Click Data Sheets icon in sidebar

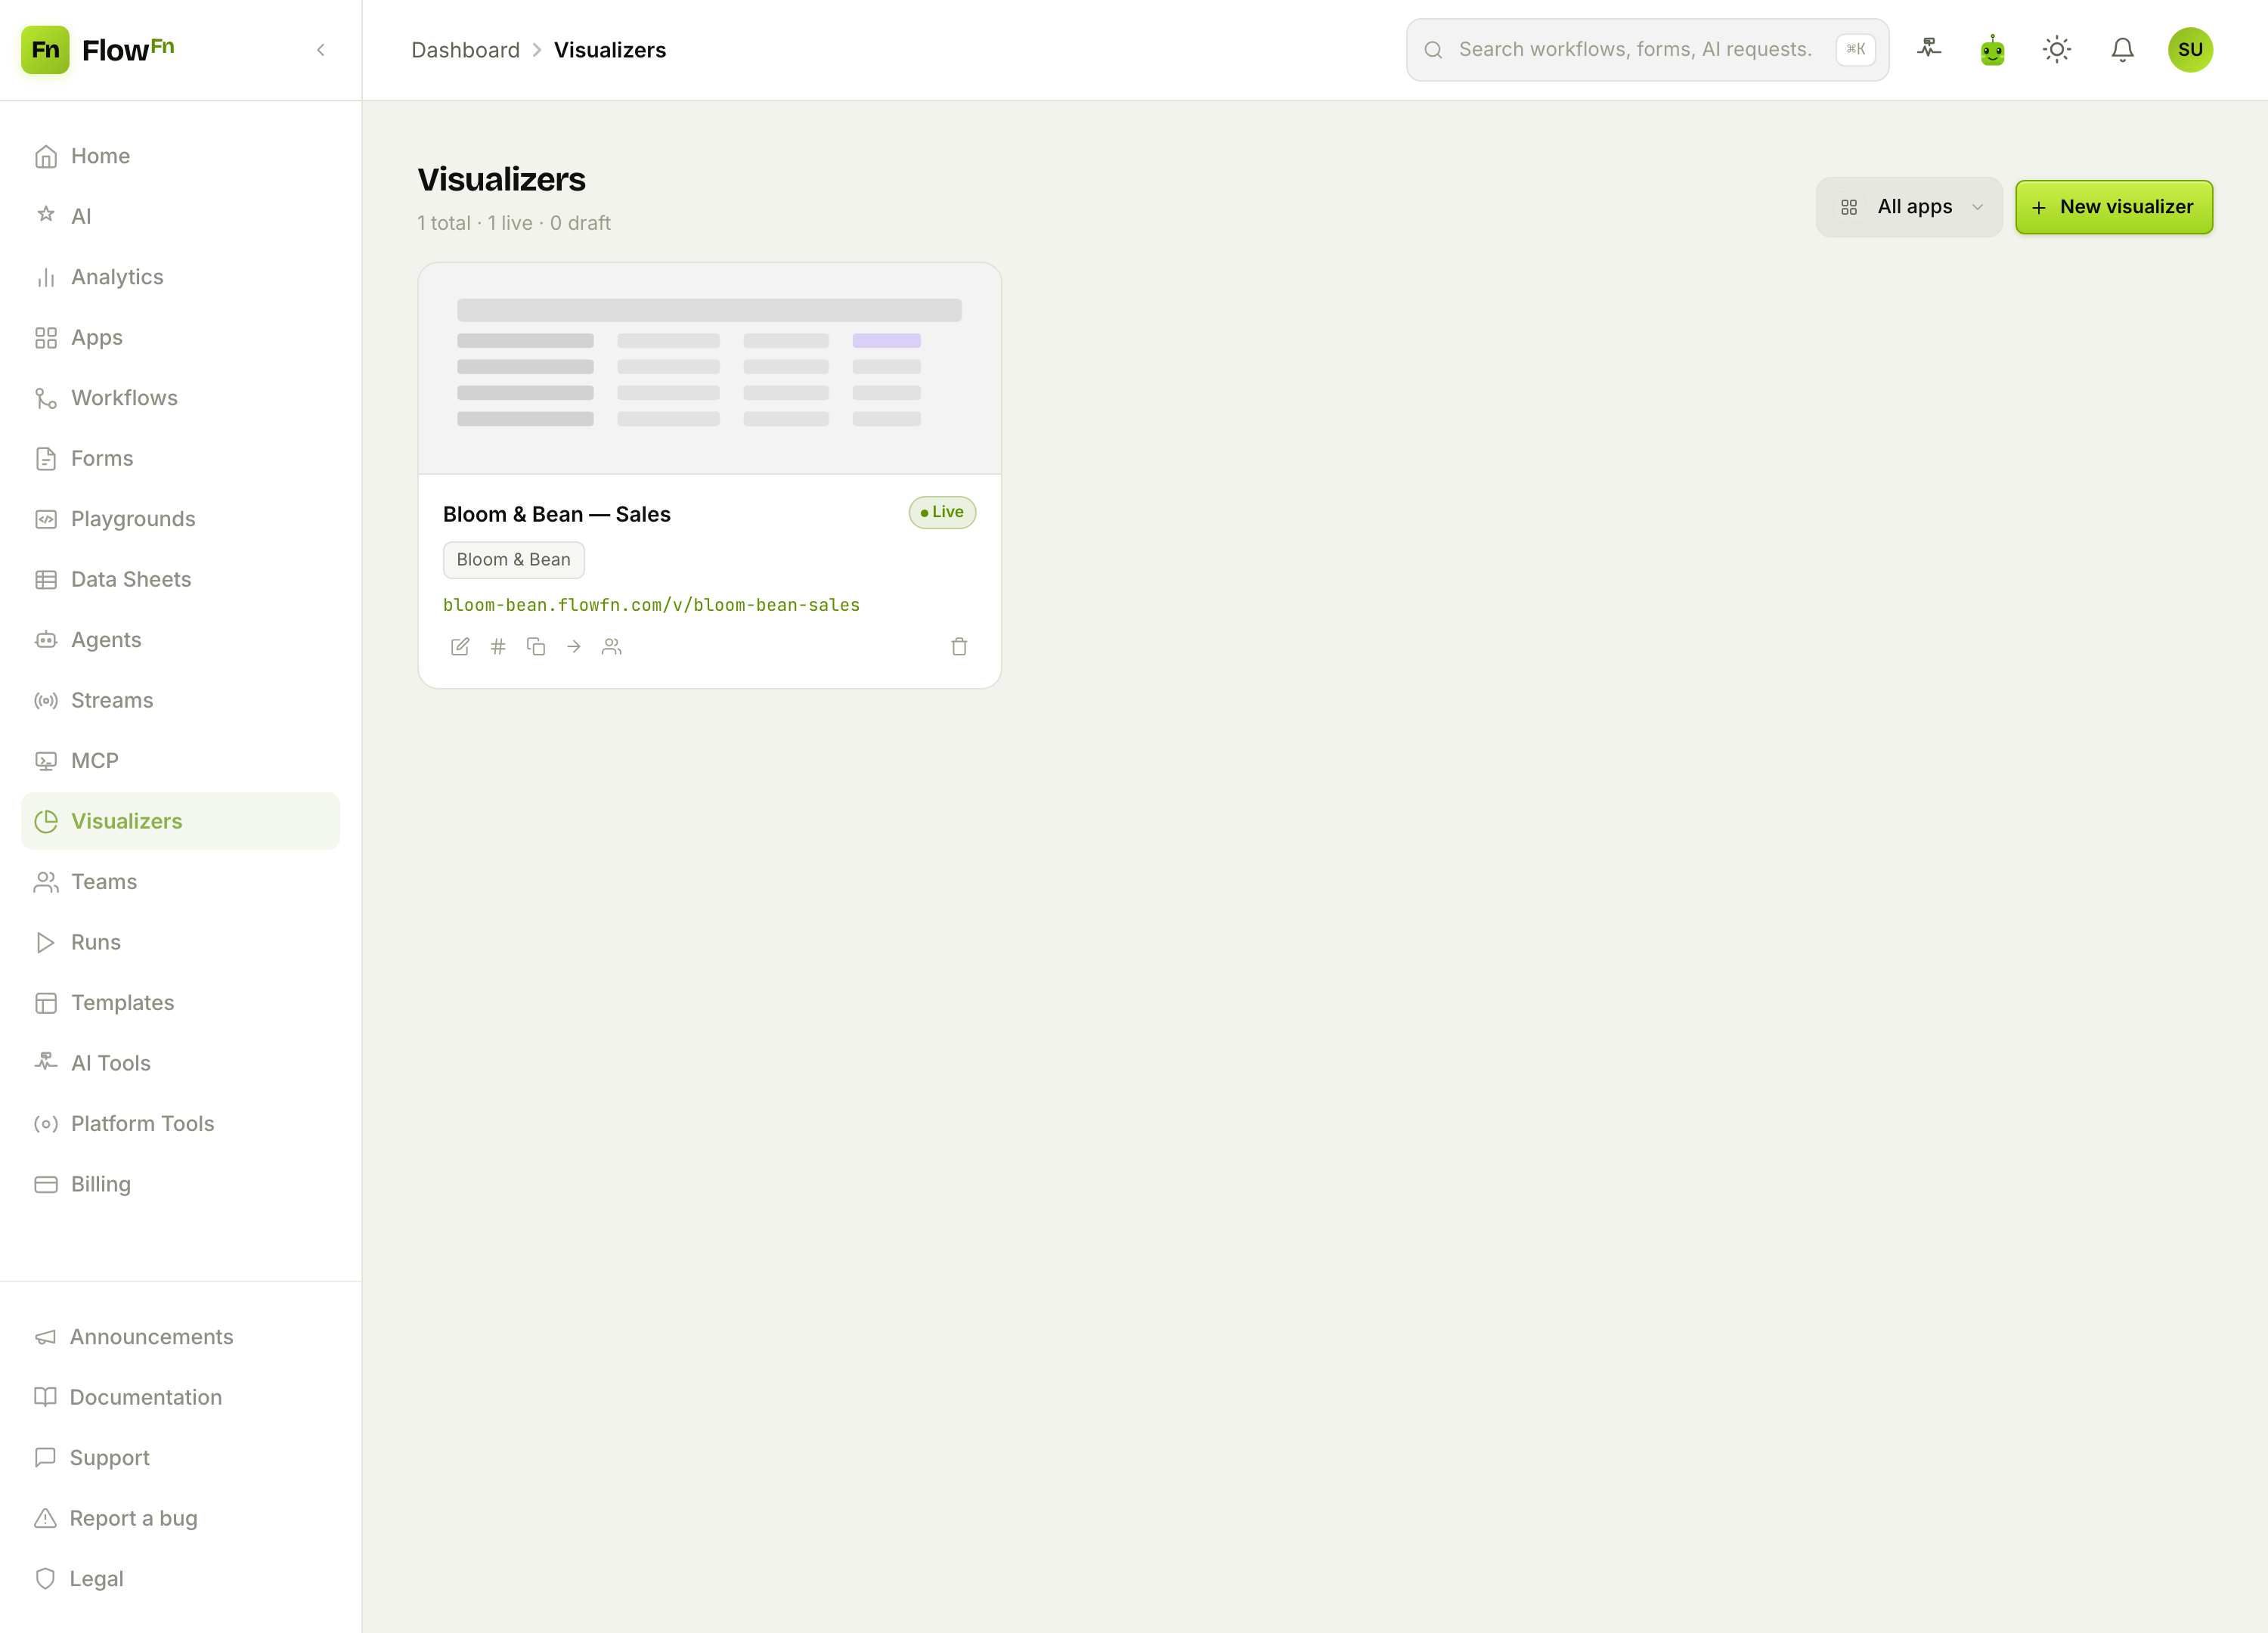click(46, 579)
